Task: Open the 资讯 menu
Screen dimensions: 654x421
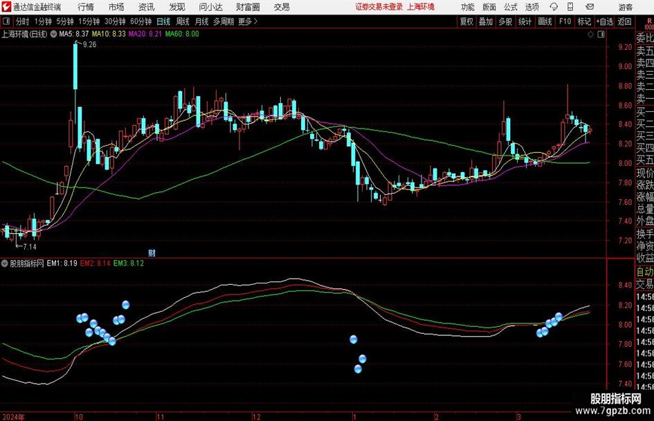Action: (x=147, y=7)
